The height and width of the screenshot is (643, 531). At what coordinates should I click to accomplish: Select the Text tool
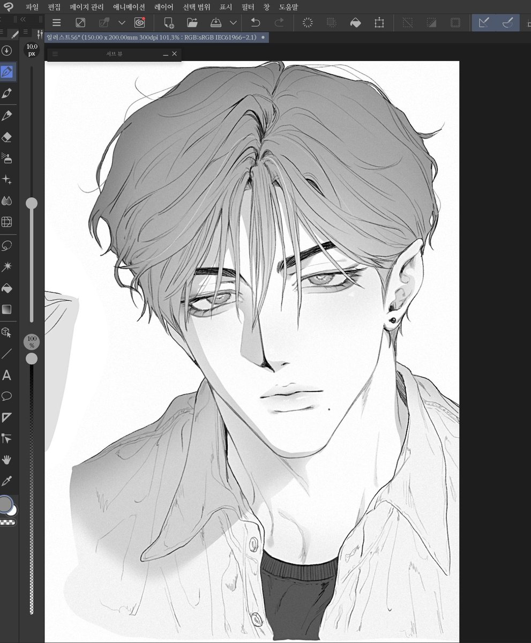click(x=7, y=375)
